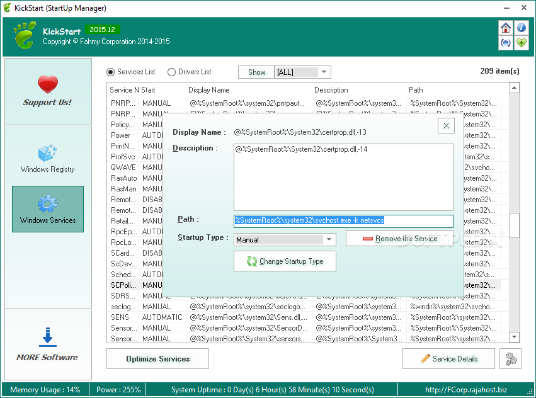Select the Sched... service row

135,275
